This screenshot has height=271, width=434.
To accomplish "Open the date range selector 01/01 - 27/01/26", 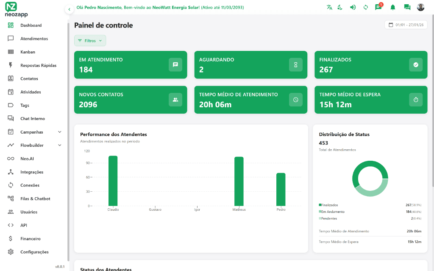I will (406, 25).
